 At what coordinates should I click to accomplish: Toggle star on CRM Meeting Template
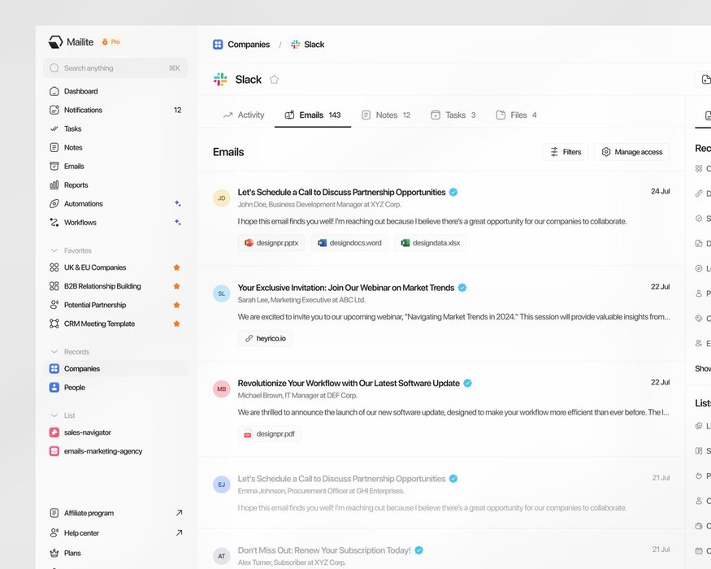(176, 324)
